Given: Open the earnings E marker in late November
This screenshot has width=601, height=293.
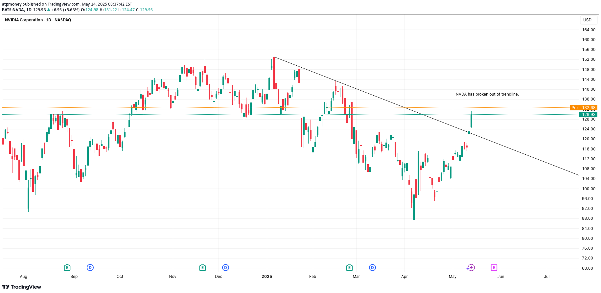Looking at the screenshot, I should [202, 268].
